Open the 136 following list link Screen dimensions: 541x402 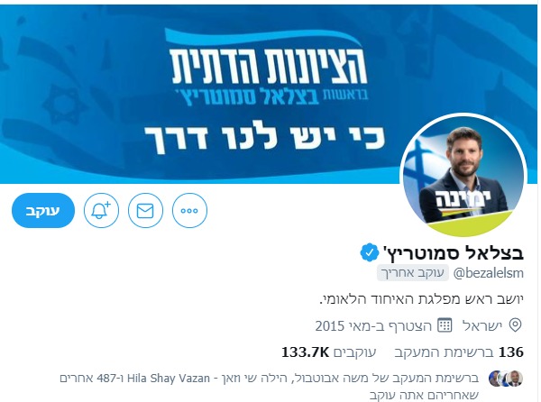tap(459, 352)
